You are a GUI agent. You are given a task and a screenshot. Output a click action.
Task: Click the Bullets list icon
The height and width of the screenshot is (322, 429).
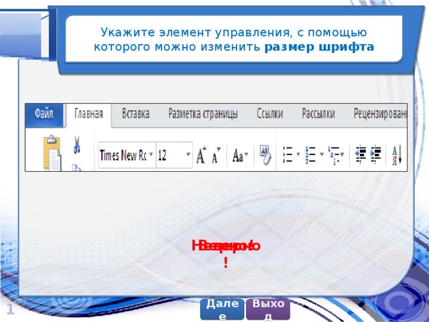click(x=288, y=155)
